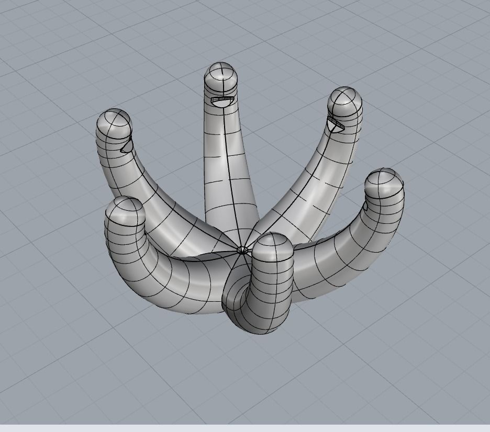Select the notch cut on the tallest upright prong

pos(222,101)
